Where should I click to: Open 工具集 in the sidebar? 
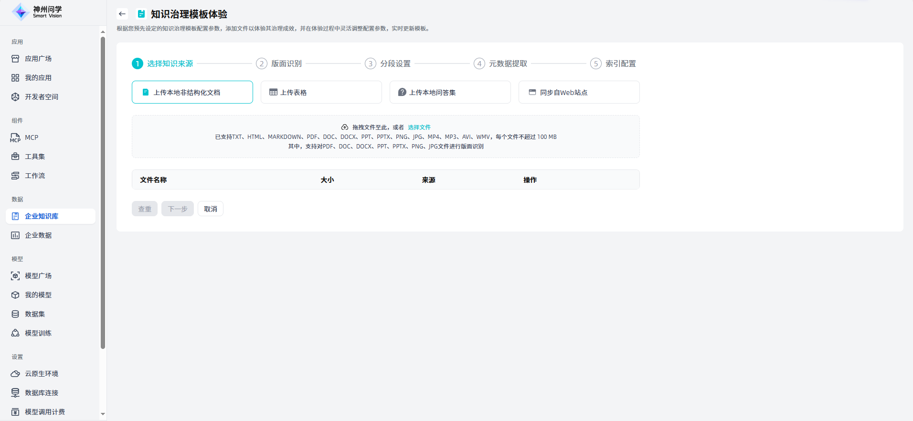[35, 157]
